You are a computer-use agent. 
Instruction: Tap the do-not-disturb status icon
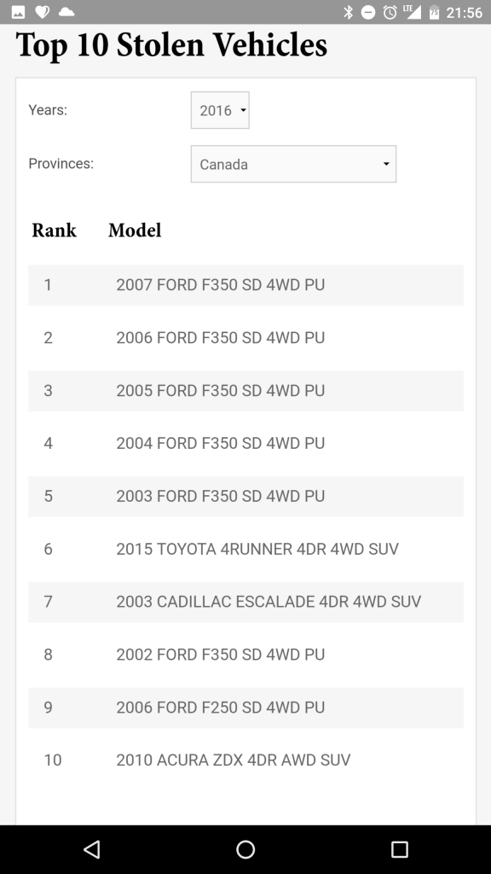(x=368, y=12)
